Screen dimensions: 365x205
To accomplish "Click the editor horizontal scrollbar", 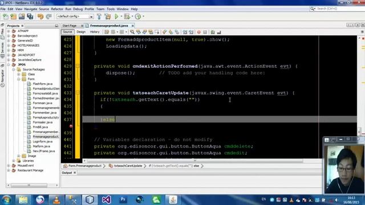I will (x=195, y=161).
